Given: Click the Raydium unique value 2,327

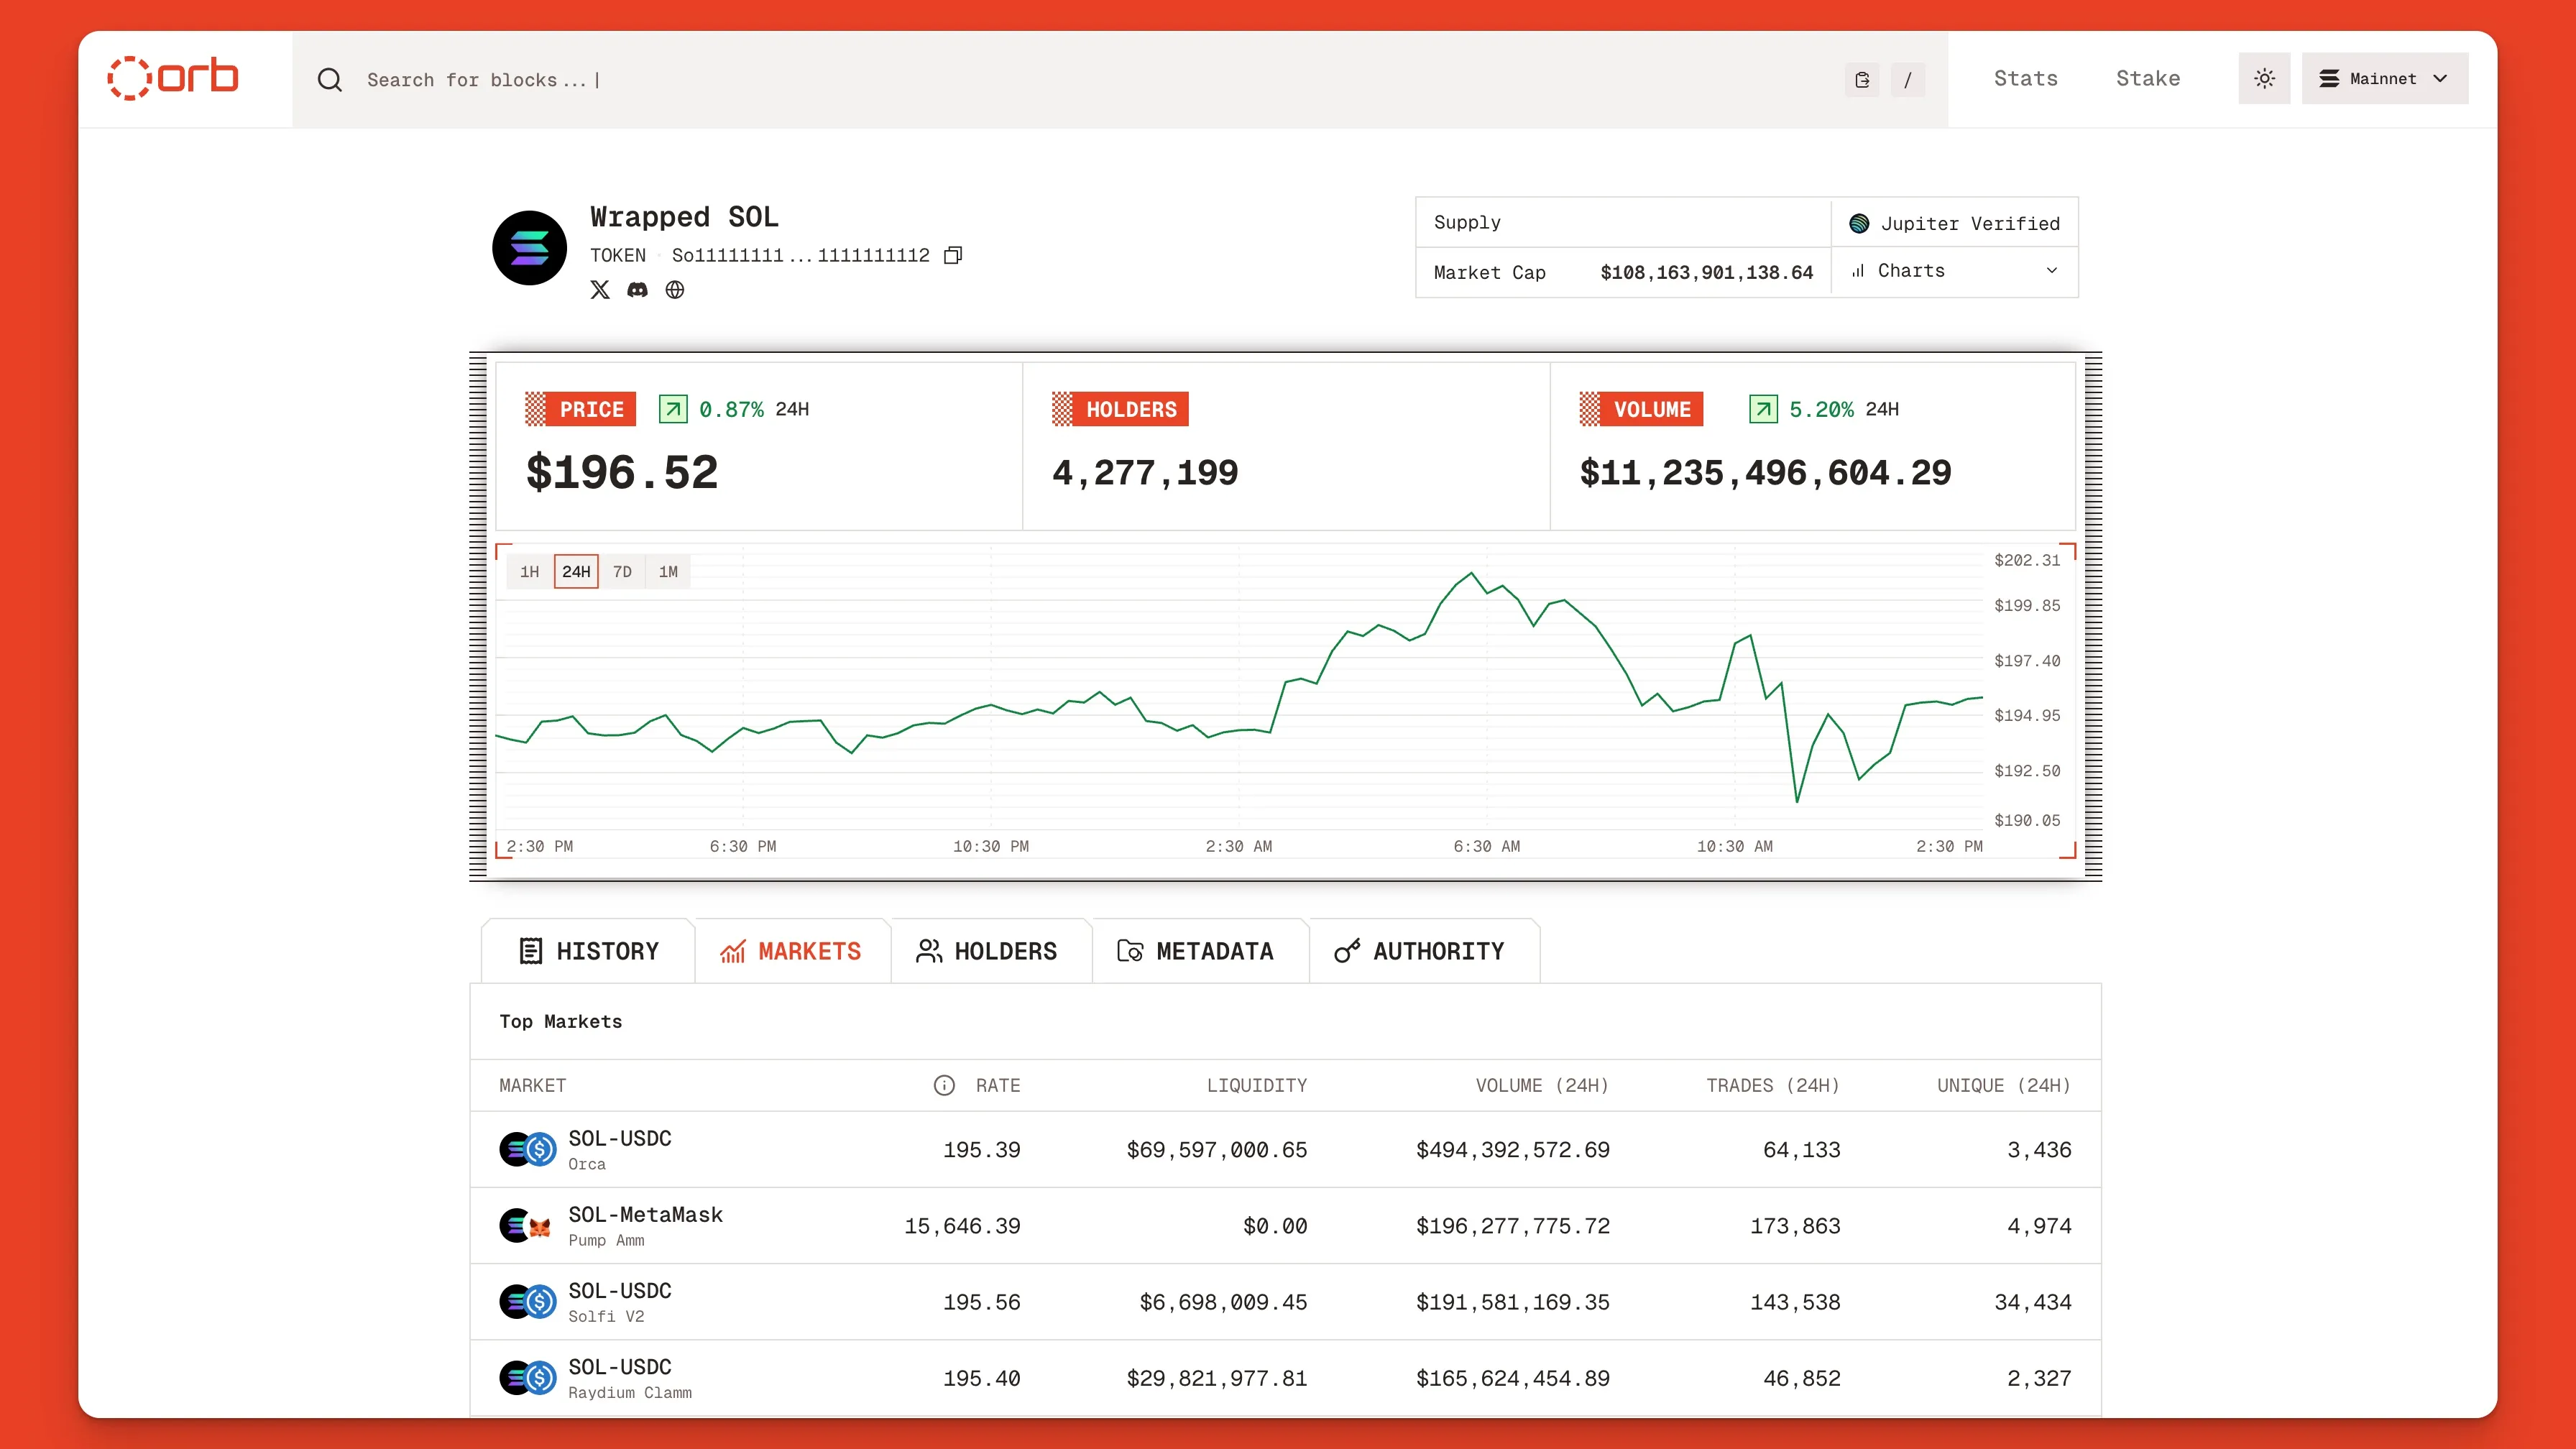Looking at the screenshot, I should click(2039, 1378).
